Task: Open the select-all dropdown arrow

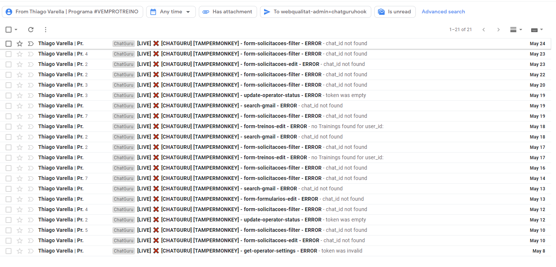Action: [x=16, y=30]
